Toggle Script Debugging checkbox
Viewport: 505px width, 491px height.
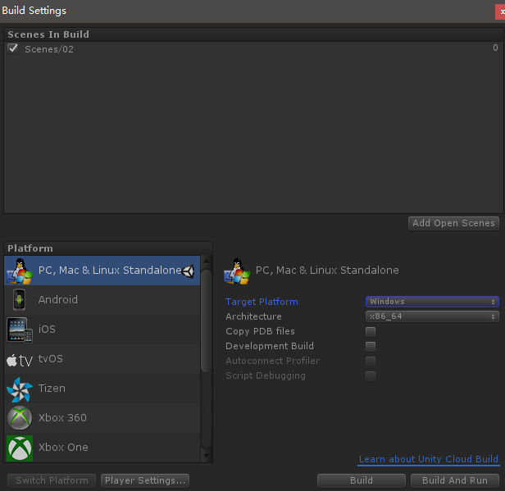(371, 376)
